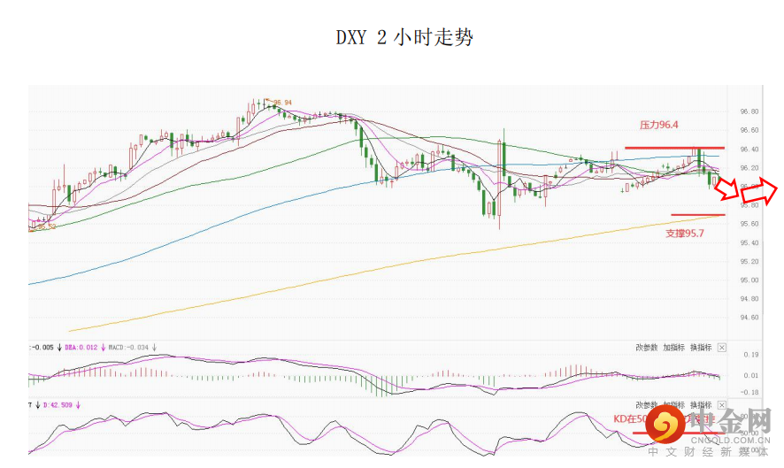Select the D:42.509 indicator value
Image resolution: width=784 pixels, height=468 pixels.
pos(58,405)
